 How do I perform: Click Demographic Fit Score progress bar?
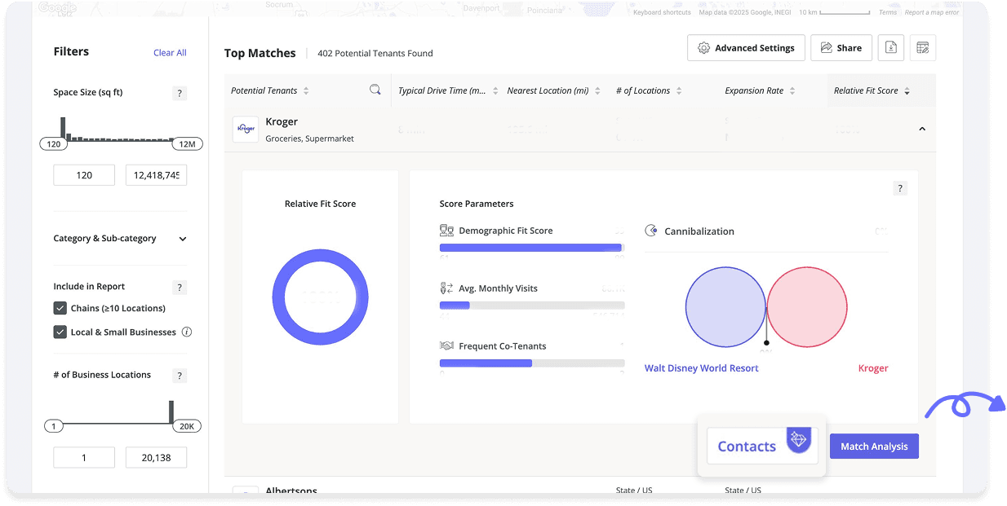point(532,248)
